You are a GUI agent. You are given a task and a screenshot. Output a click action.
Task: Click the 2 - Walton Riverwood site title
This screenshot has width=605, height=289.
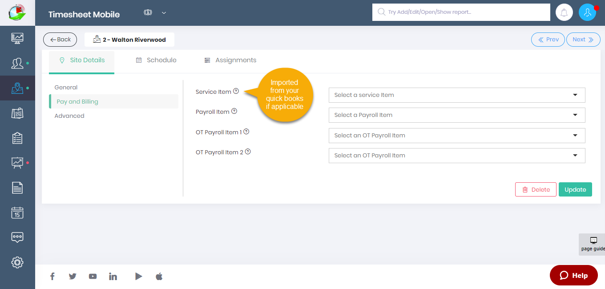tap(129, 40)
